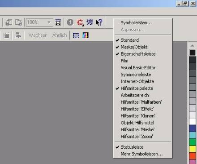Show the Objekt-Hilfsmittel toolbar

point(143,123)
